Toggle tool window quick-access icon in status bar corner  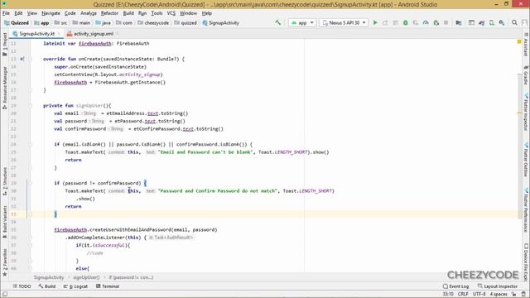(5, 295)
